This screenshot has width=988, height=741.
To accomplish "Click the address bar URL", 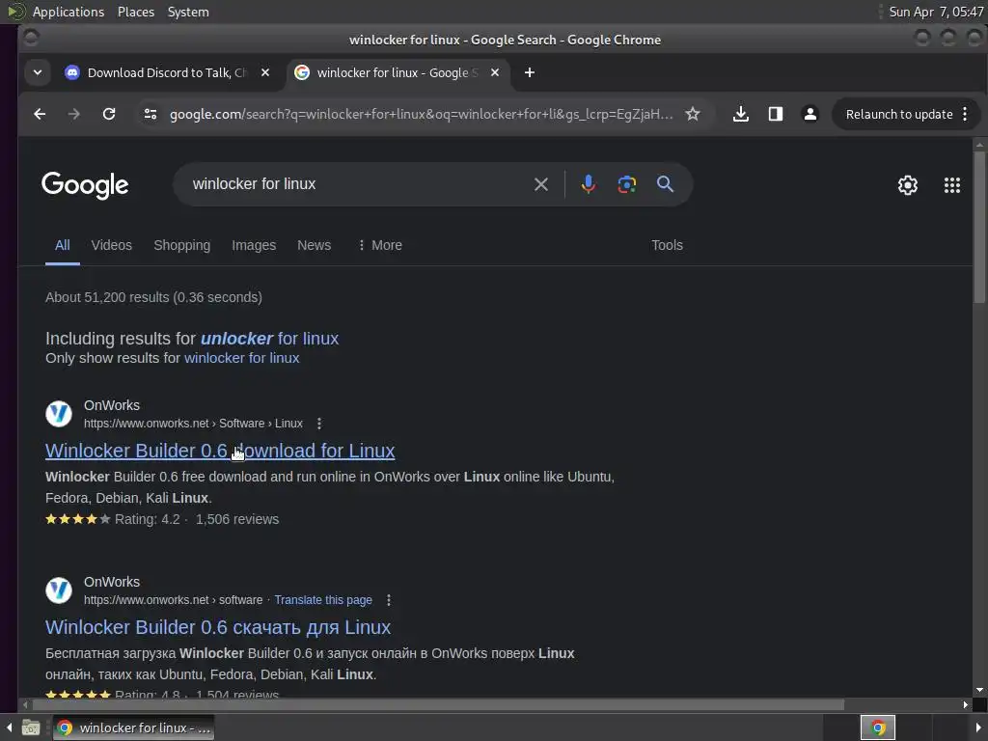I will (421, 114).
